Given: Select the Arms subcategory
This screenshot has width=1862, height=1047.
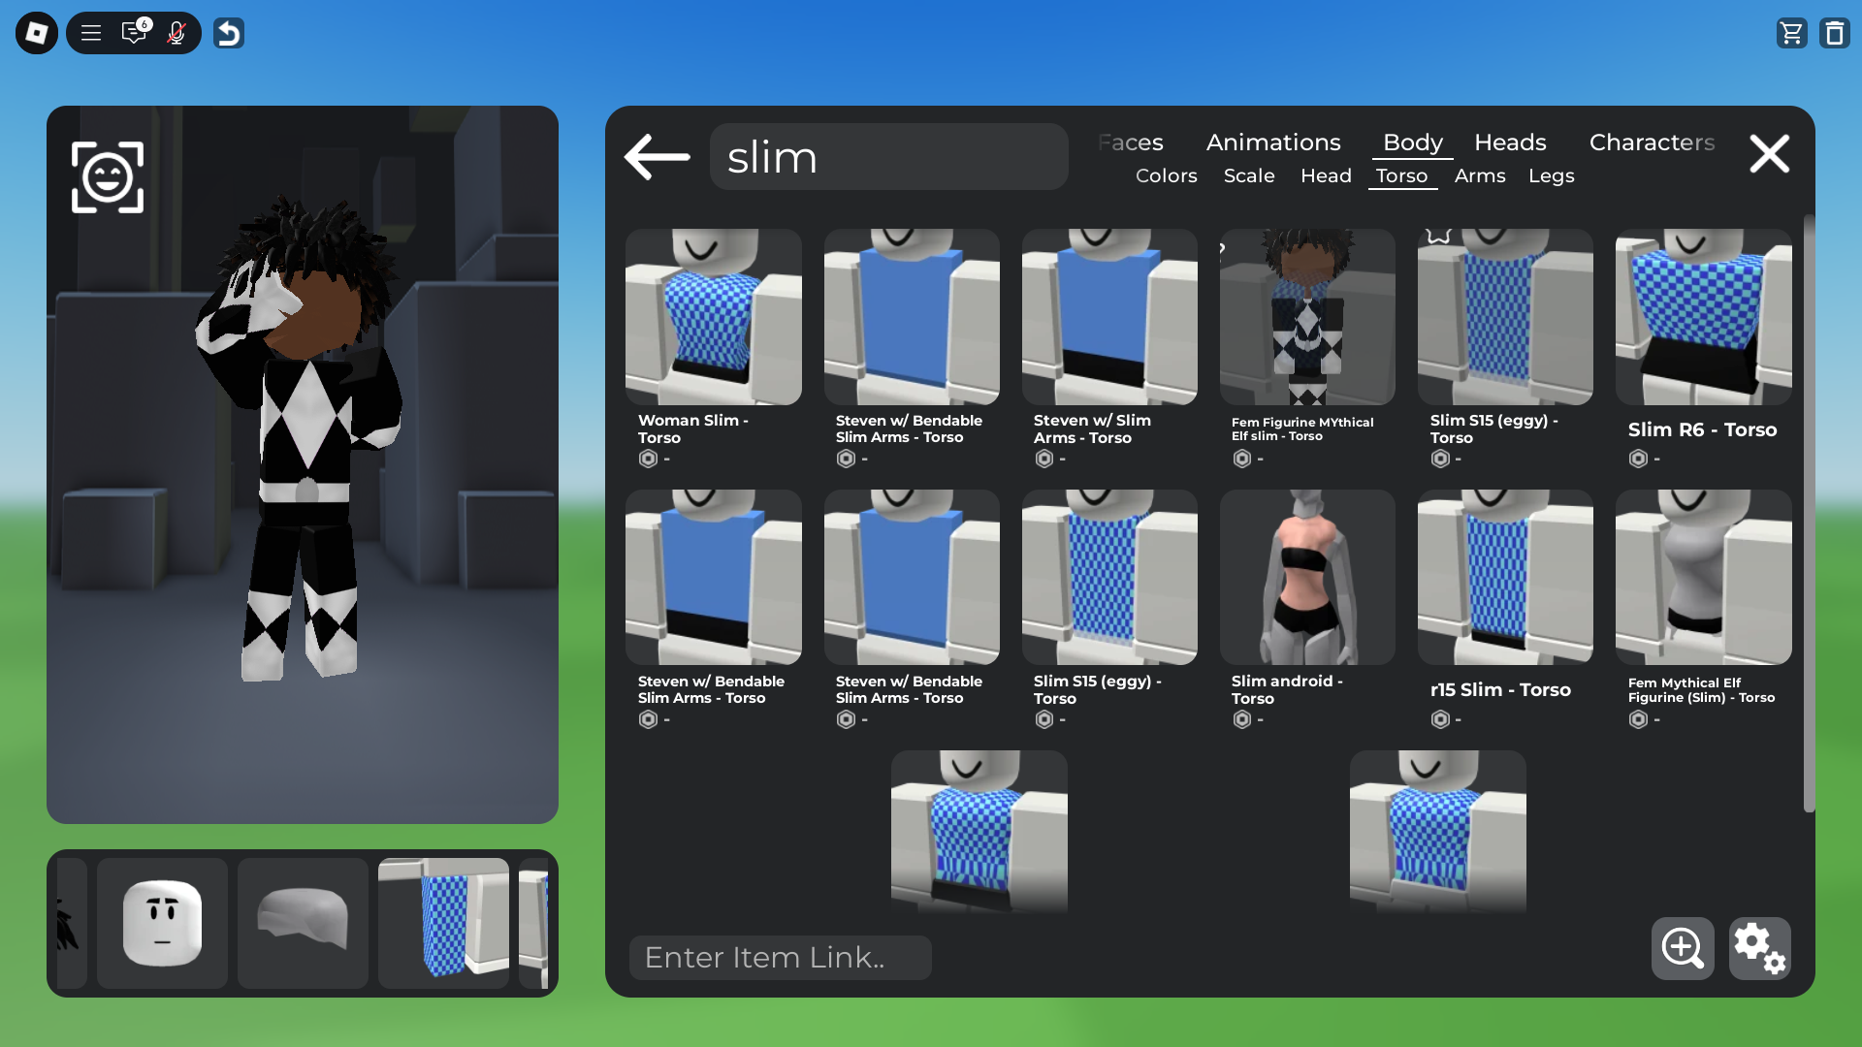Looking at the screenshot, I should coord(1480,175).
